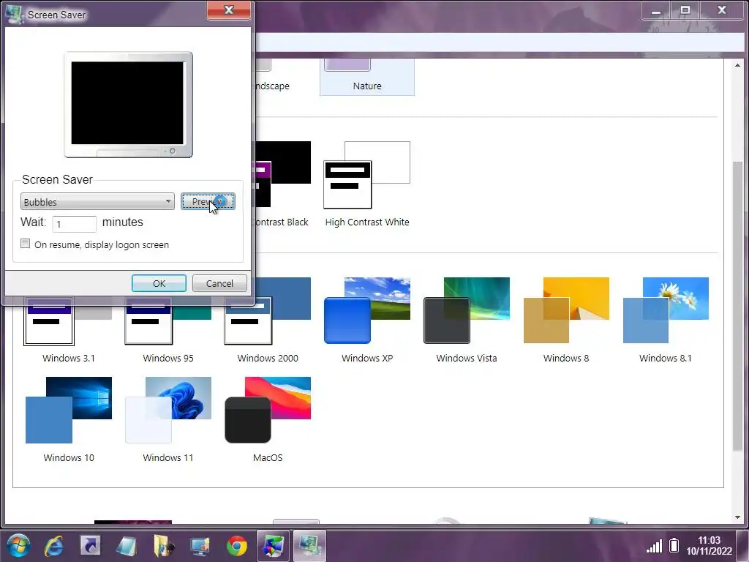The width and height of the screenshot is (749, 562).
Task: Cancel the Screen Saver dialog
Action: (219, 283)
